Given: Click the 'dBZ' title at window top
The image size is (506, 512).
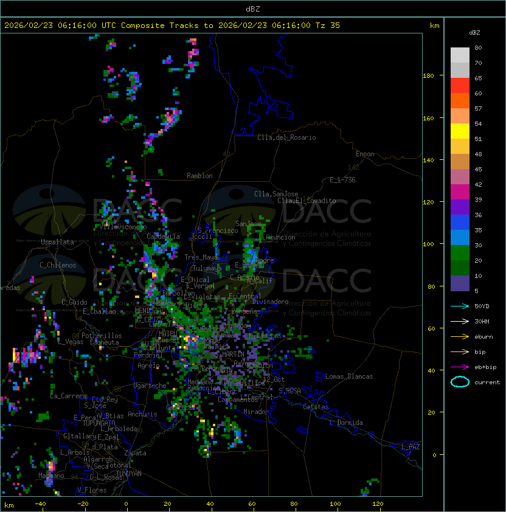Looking at the screenshot, I should [253, 9].
